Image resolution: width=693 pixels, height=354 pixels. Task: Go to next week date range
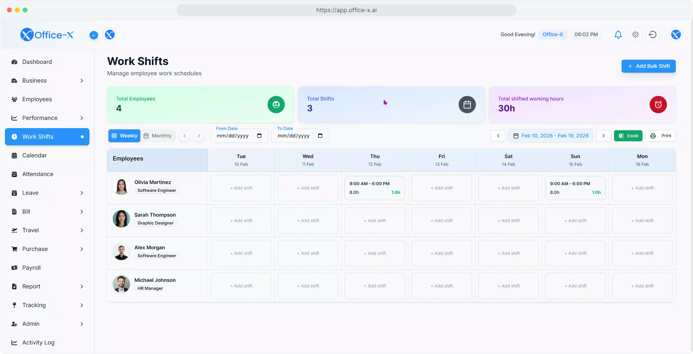coord(603,136)
